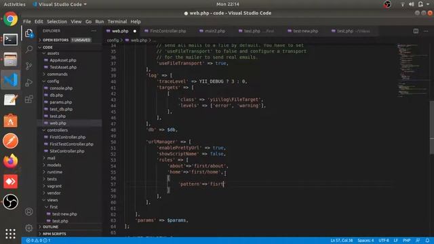The width and height of the screenshot is (434, 244).
Task: Open Ubuntu Software from the dock
Action: 11,121
